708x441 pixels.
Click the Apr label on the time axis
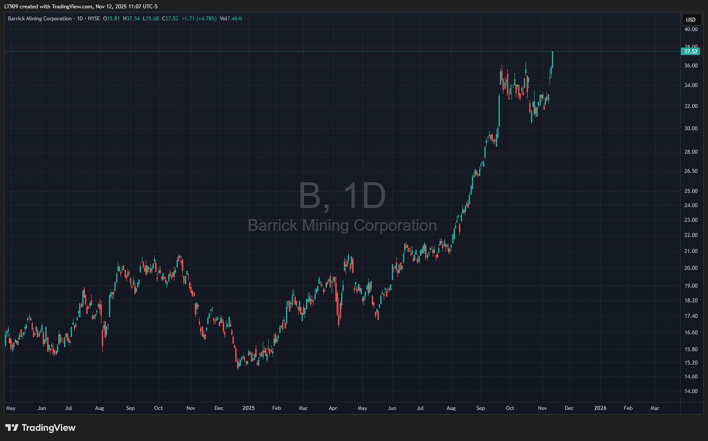(x=333, y=408)
